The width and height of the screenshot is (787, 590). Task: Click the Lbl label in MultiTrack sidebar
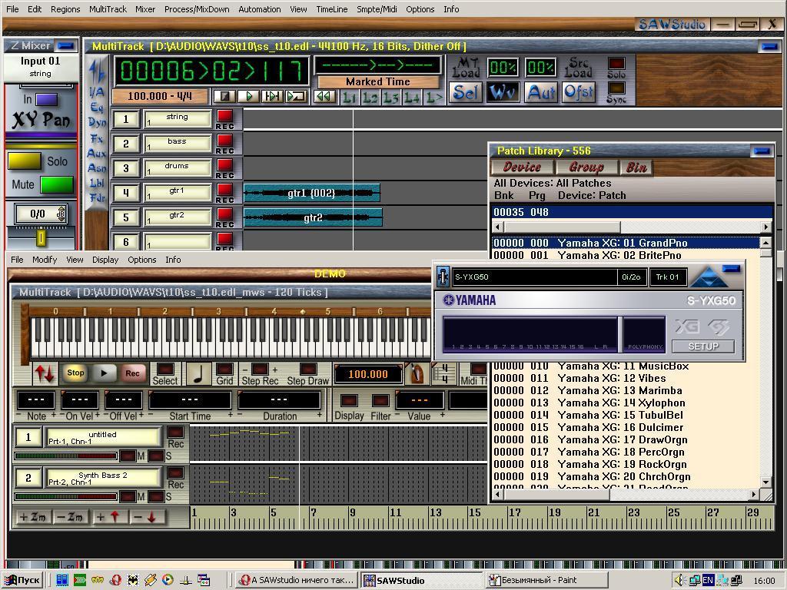(96, 183)
